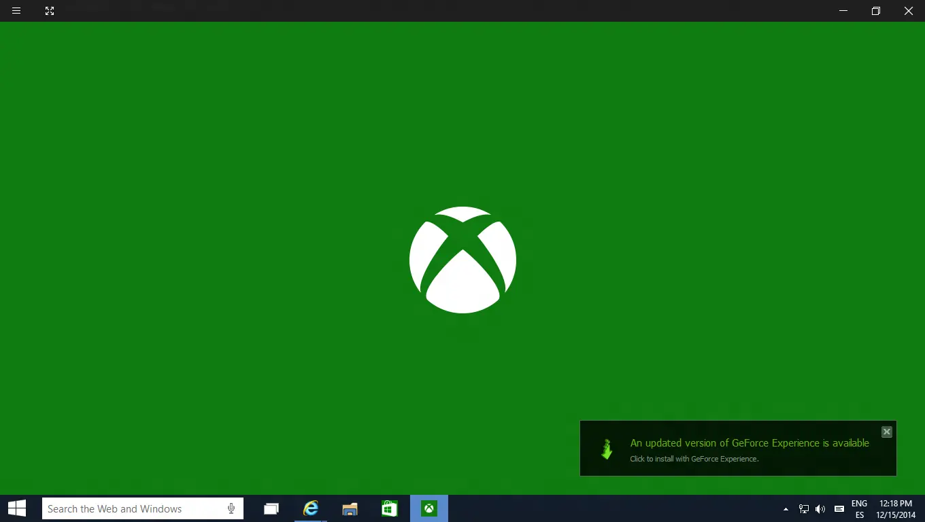Install update via GeForce Experience link
The image size is (925, 522).
[x=694, y=459]
